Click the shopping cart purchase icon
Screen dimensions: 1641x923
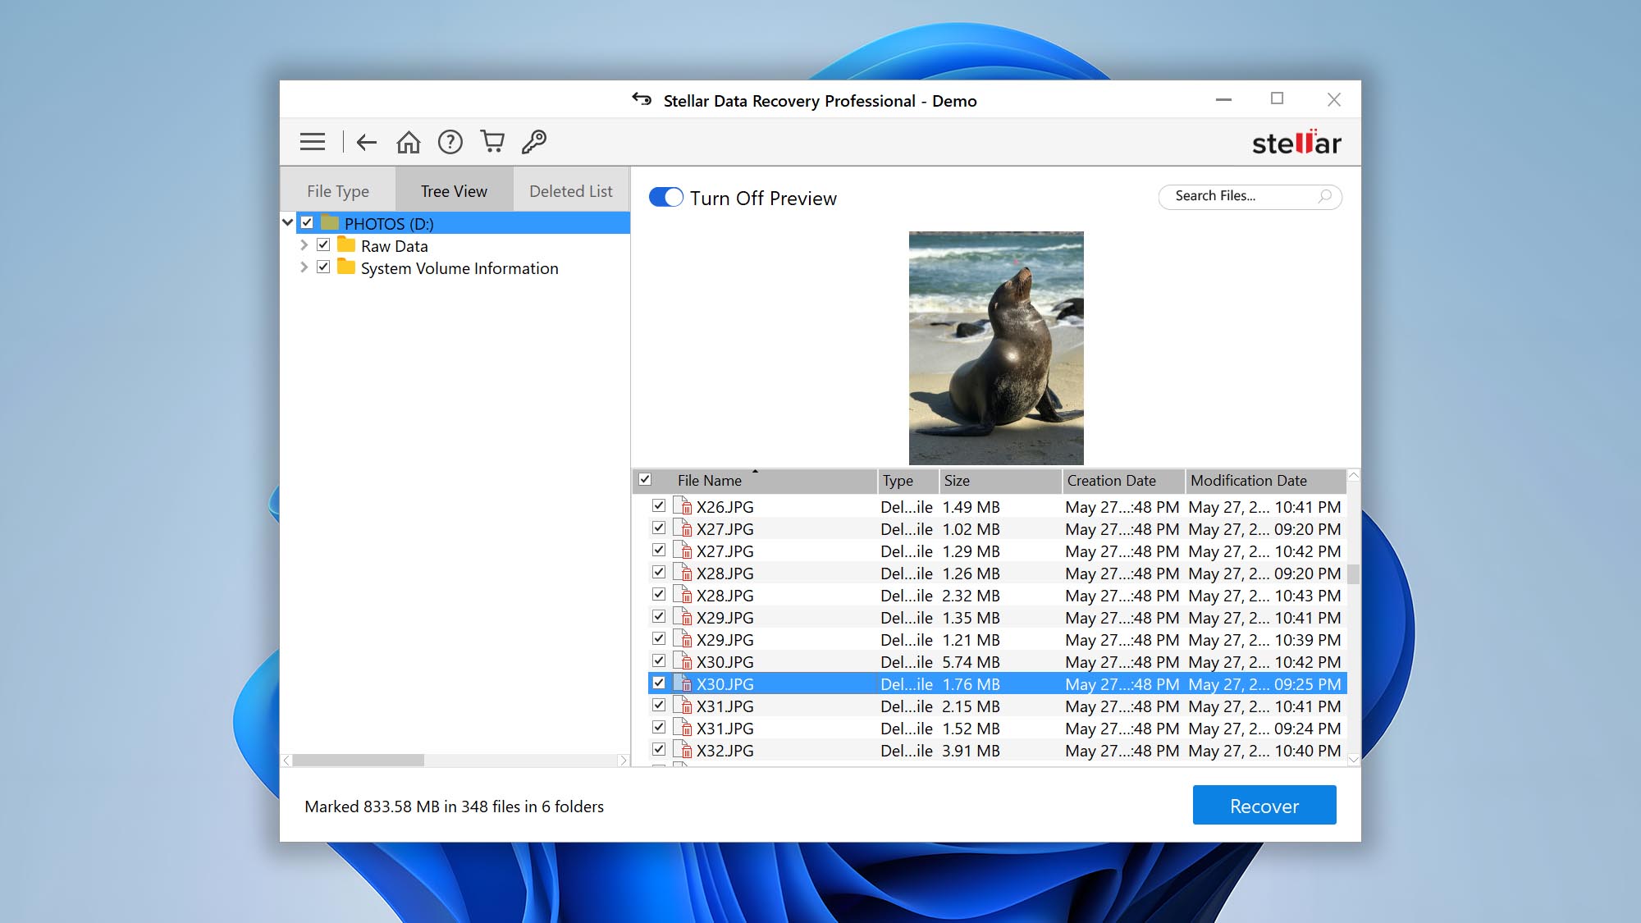click(493, 141)
